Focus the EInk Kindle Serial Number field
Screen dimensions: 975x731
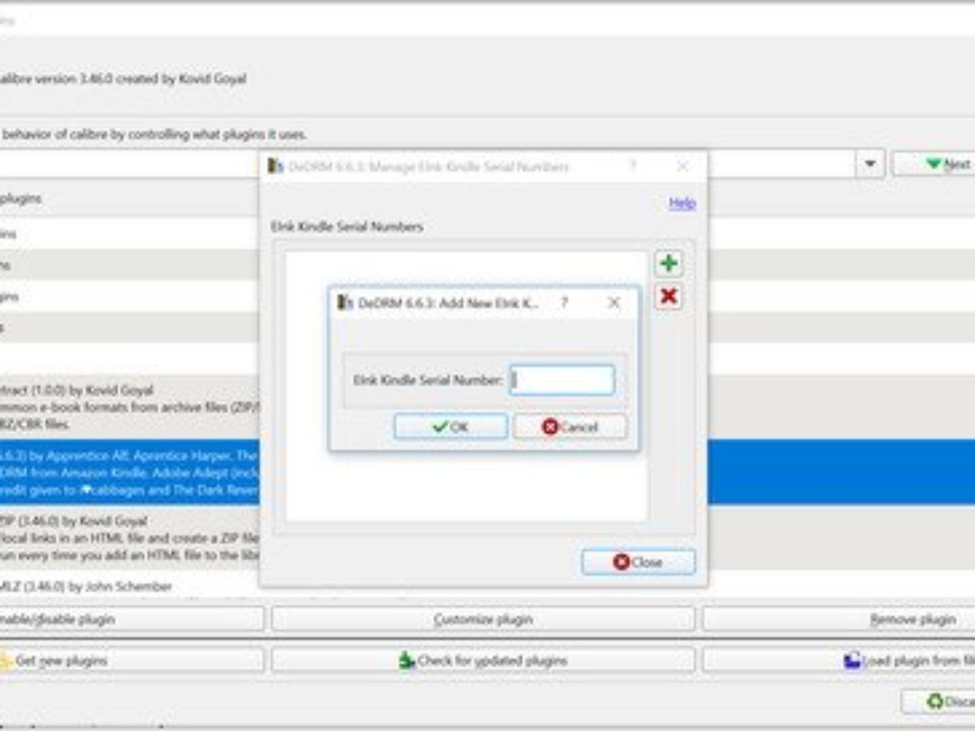pyautogui.click(x=562, y=380)
